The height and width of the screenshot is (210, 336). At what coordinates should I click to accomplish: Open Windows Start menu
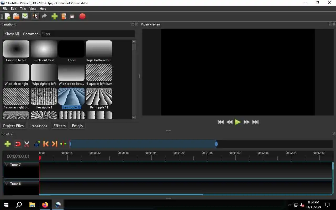point(6,205)
